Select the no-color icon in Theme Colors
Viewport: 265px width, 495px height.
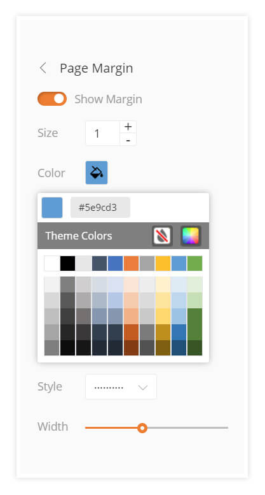163,236
